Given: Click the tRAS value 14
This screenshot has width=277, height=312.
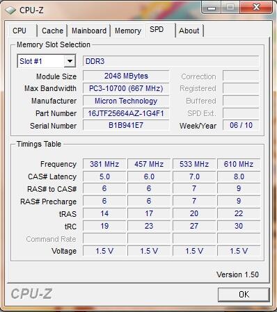Looking at the screenshot, I should (104, 213).
